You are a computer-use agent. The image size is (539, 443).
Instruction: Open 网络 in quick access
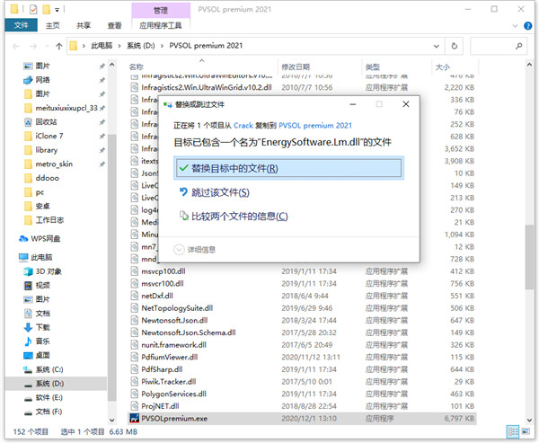point(42,80)
